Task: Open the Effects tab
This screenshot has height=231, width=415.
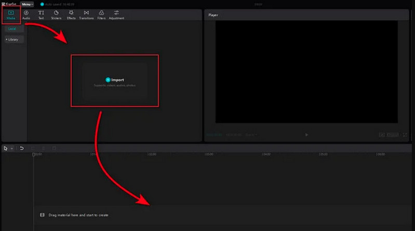Action: (x=71, y=15)
